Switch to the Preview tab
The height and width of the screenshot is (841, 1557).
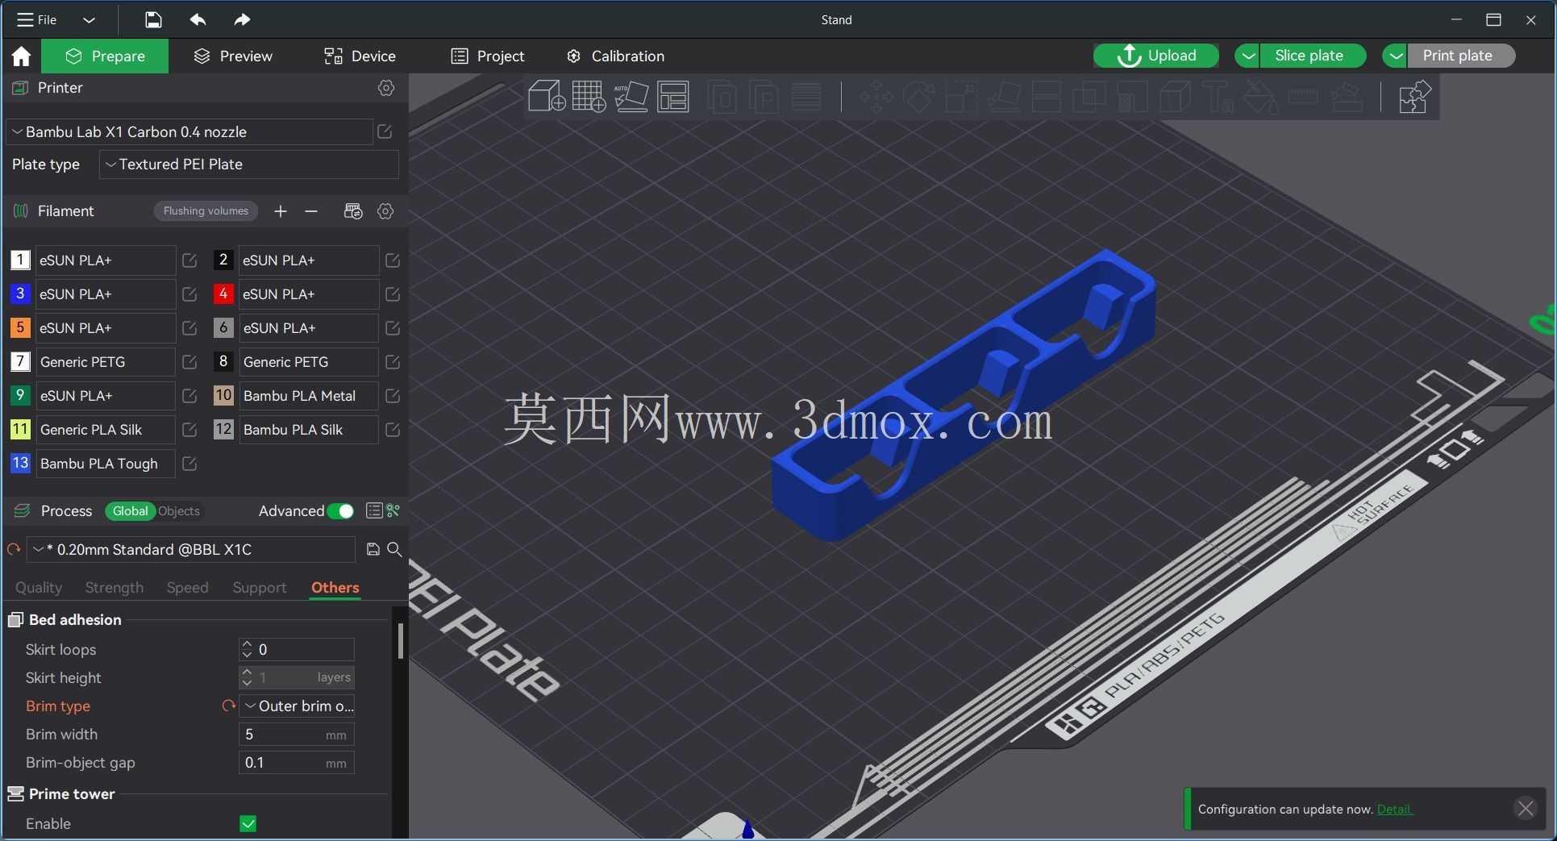coord(234,56)
